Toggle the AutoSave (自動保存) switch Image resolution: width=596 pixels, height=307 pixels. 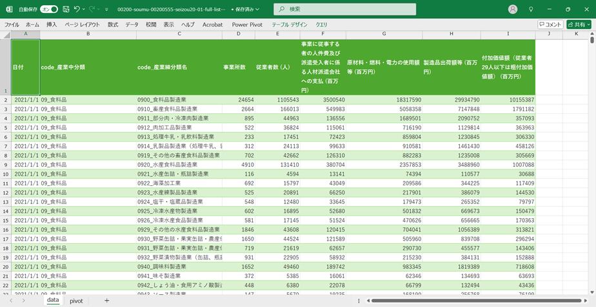click(49, 9)
